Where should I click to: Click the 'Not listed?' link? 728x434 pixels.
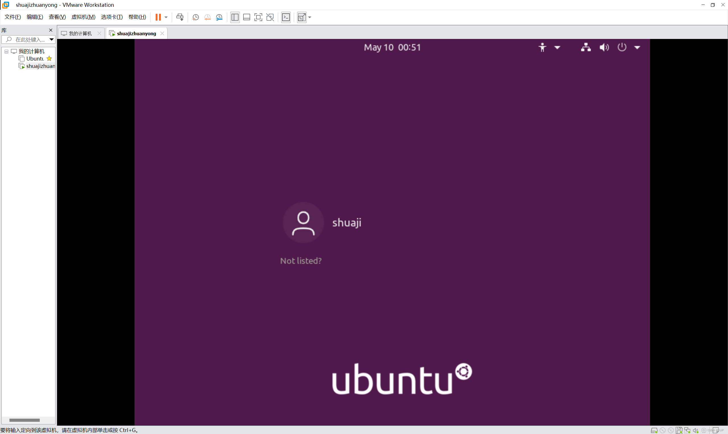(301, 261)
